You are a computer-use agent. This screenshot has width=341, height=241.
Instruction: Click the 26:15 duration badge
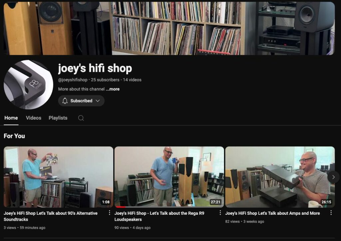(326, 202)
